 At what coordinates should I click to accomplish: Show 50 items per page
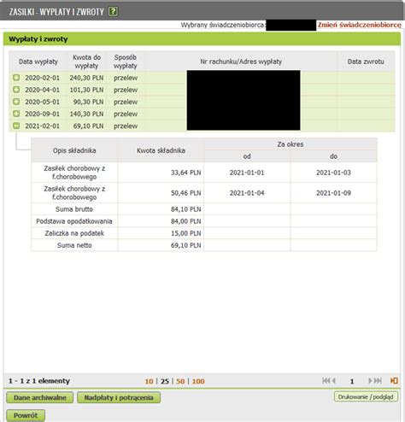pyautogui.click(x=180, y=381)
